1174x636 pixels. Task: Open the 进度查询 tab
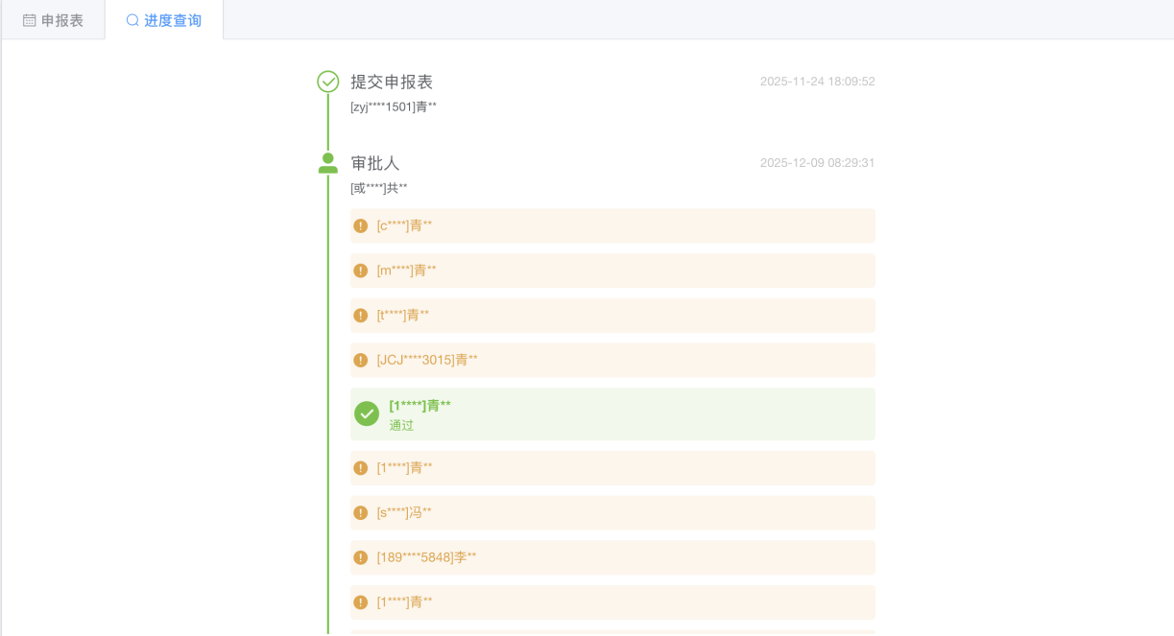click(173, 20)
